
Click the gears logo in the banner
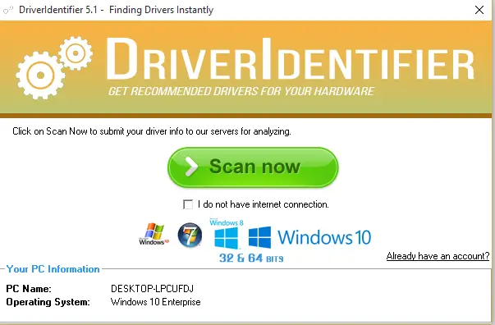(54, 67)
